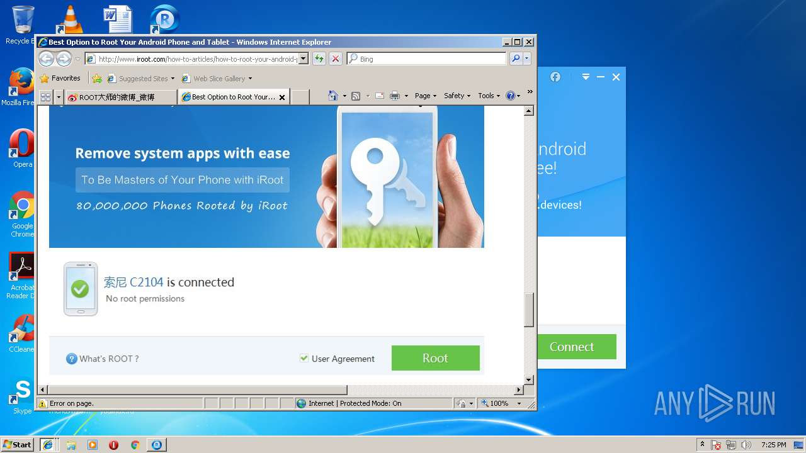Image resolution: width=806 pixels, height=453 pixels.
Task: Show hidden tray icons arrow
Action: [x=702, y=445]
